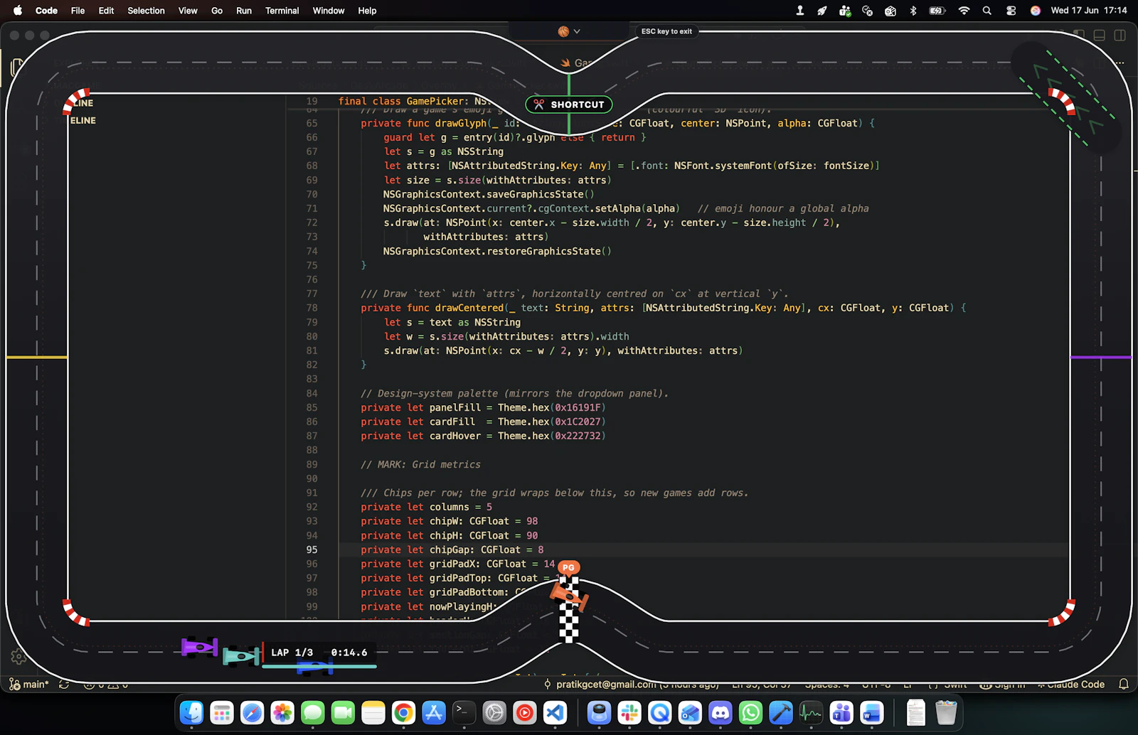This screenshot has width=1138, height=735.
Task: Open the Go menu
Action: point(217,11)
